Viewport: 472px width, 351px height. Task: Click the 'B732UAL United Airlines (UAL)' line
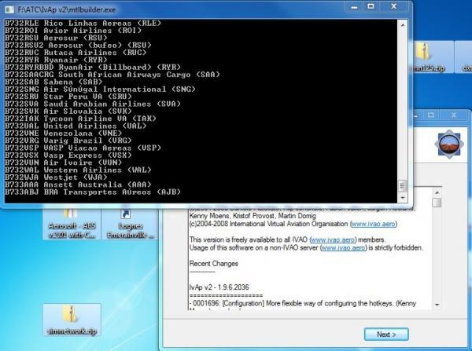[76, 126]
